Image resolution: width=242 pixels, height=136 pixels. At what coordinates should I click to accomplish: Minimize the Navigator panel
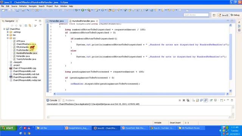click(36, 20)
